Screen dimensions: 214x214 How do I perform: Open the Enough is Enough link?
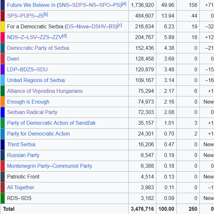(28, 102)
